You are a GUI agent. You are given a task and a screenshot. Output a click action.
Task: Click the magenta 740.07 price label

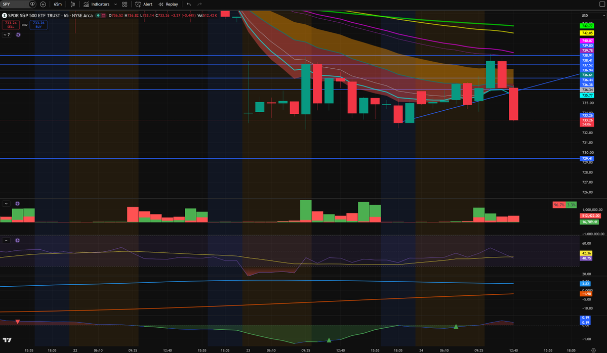tap(587, 40)
